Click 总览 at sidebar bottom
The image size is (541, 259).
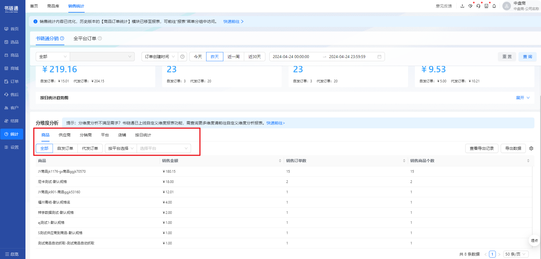click(12, 254)
